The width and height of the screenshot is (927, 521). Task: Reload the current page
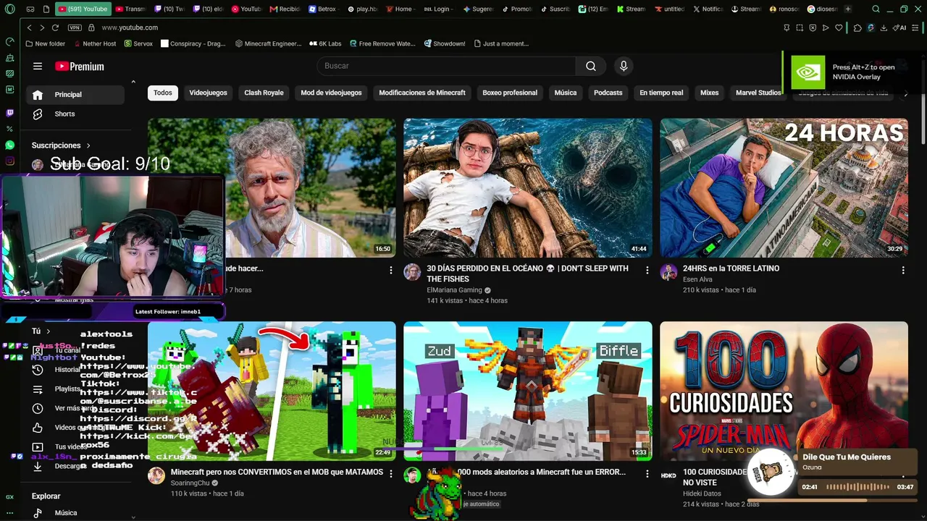click(x=55, y=27)
